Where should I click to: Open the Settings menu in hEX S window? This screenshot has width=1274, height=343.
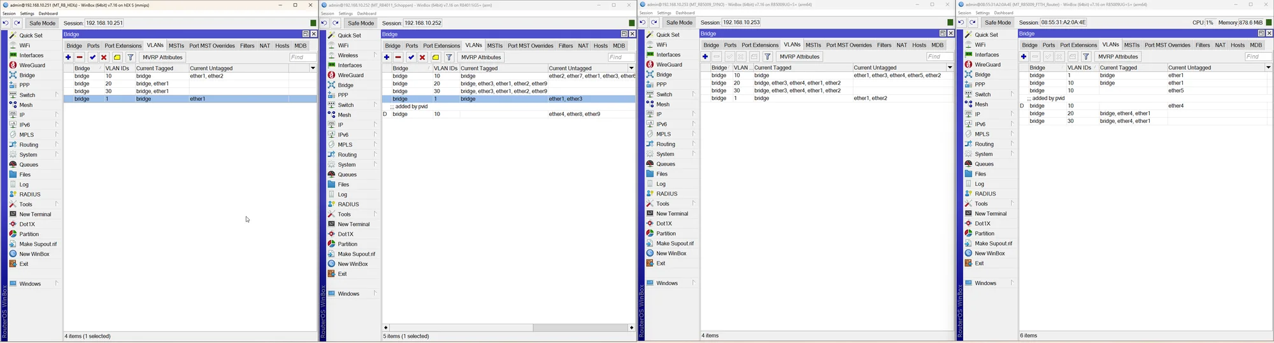27,13
